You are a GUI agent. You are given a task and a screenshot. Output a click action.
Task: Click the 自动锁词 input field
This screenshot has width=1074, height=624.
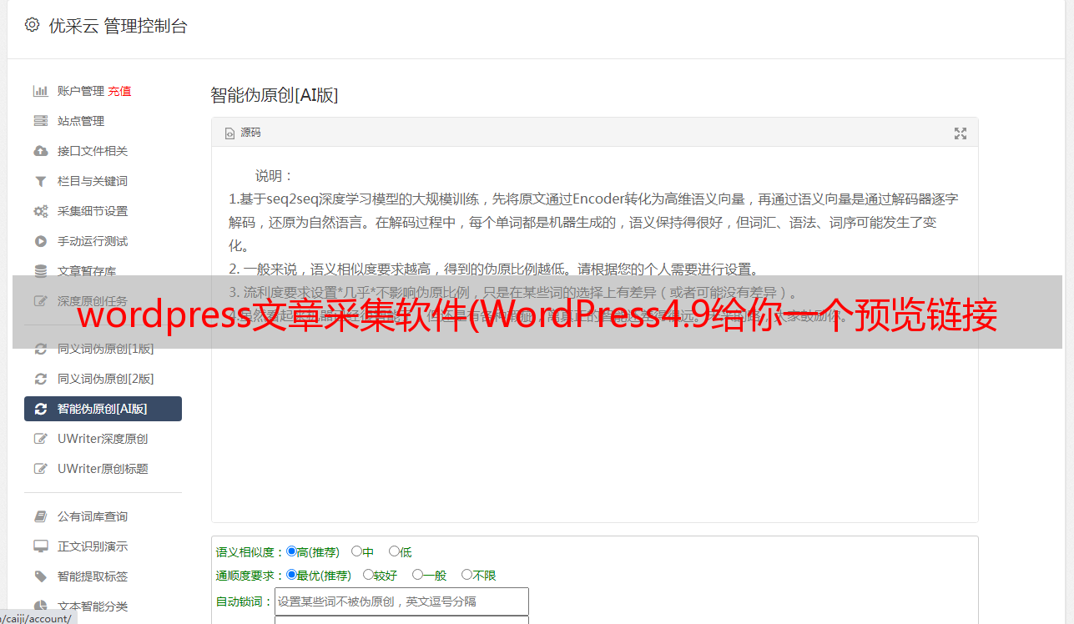point(401,601)
